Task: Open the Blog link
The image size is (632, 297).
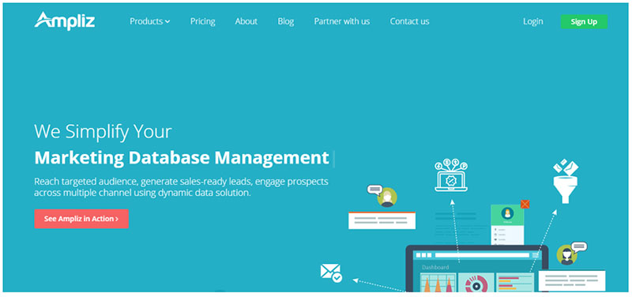Action: (286, 21)
